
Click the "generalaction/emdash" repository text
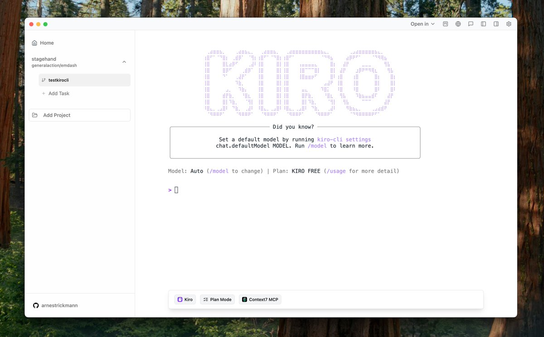(x=54, y=65)
